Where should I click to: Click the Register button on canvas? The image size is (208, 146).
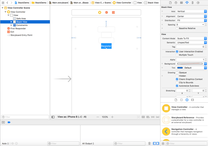(106, 46)
